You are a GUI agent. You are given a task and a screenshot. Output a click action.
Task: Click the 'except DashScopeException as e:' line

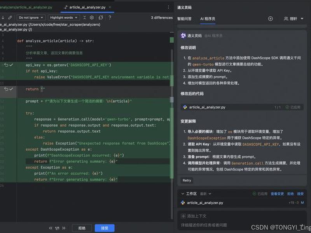tap(59, 150)
